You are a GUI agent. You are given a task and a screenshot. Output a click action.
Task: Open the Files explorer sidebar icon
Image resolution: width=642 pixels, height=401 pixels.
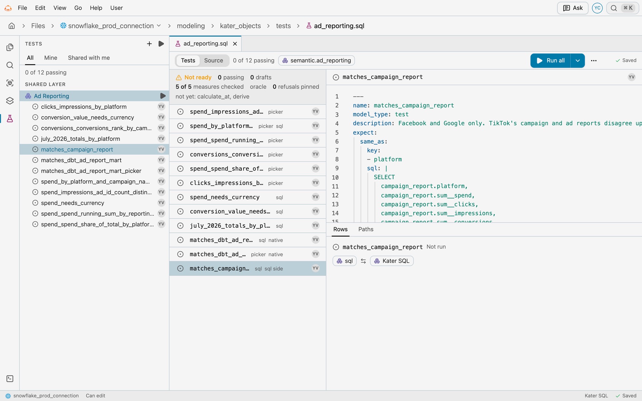(x=10, y=47)
